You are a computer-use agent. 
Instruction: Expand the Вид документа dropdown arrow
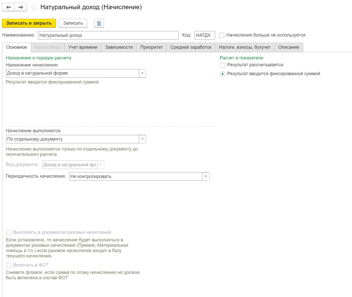101,165
